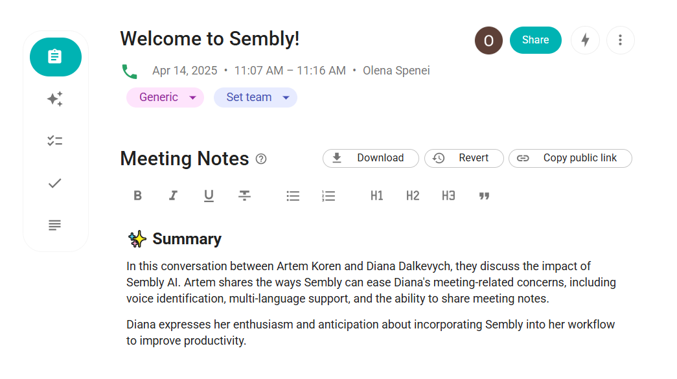This screenshot has width=677, height=379.
Task: Open the tasks checklist icon in the sidebar
Action: [55, 141]
